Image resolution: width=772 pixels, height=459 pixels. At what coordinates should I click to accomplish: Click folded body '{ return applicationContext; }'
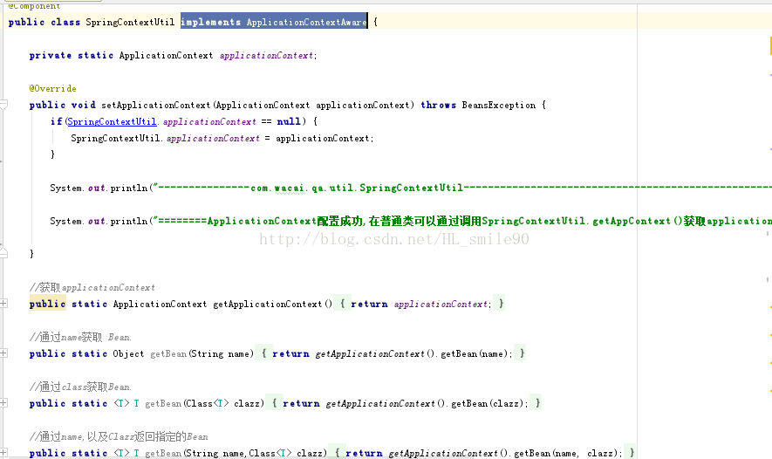coord(421,304)
